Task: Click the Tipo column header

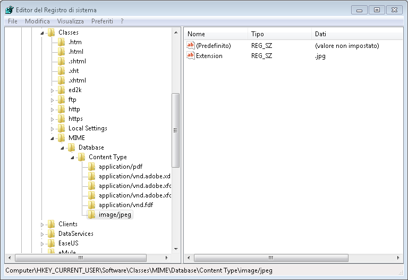Action: point(279,34)
